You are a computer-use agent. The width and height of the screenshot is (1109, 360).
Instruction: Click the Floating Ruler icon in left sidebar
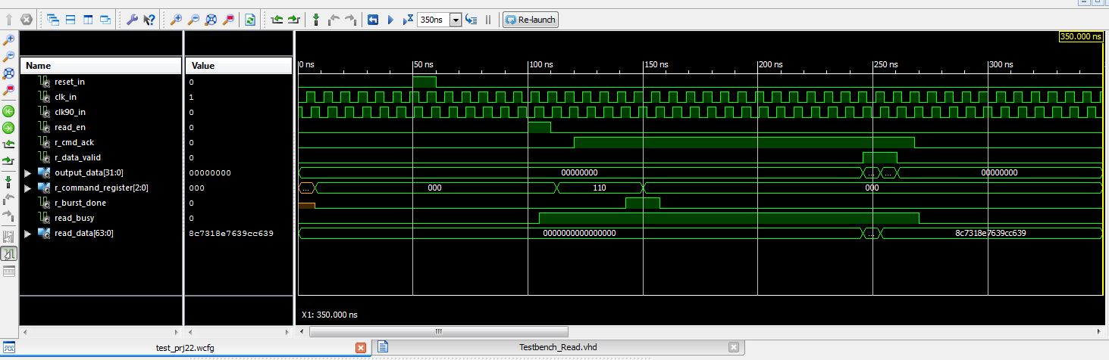[x=9, y=271]
